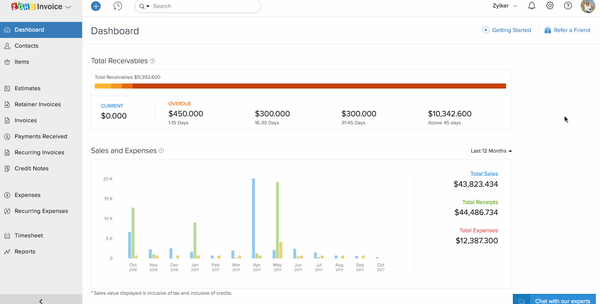Open the recent history clock icon
The image size is (600, 304).
pyautogui.click(x=118, y=6)
